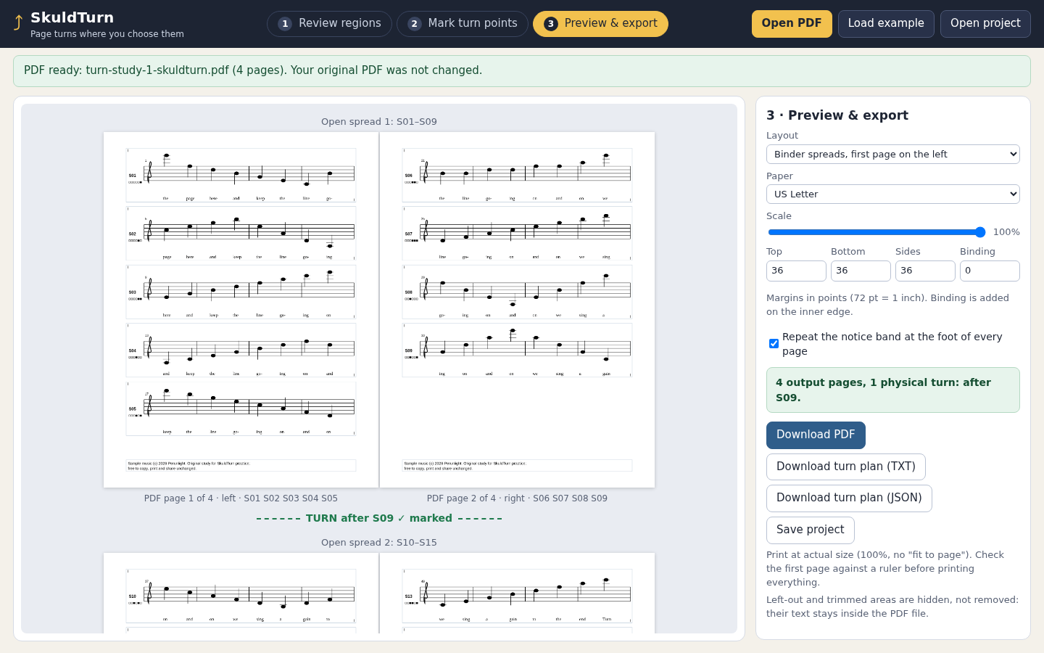This screenshot has width=1044, height=653.
Task: Focus the Bottom margin input
Action: coord(861,271)
